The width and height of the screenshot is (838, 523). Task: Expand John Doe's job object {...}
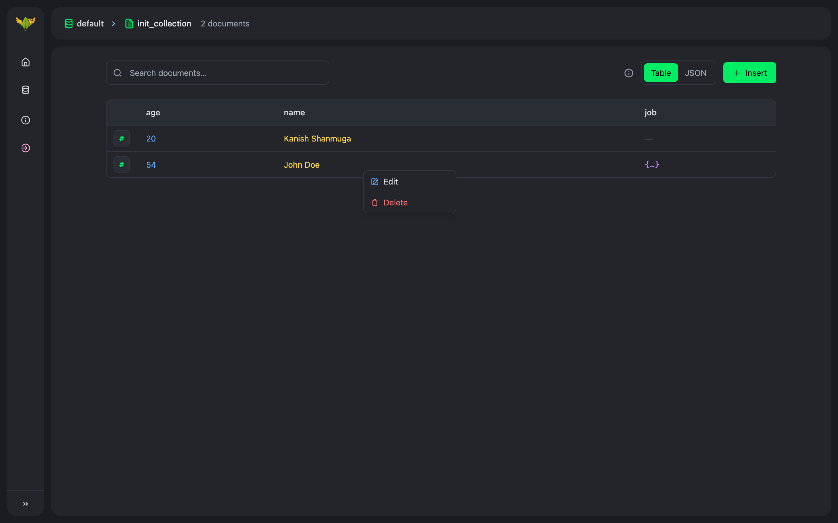click(652, 165)
